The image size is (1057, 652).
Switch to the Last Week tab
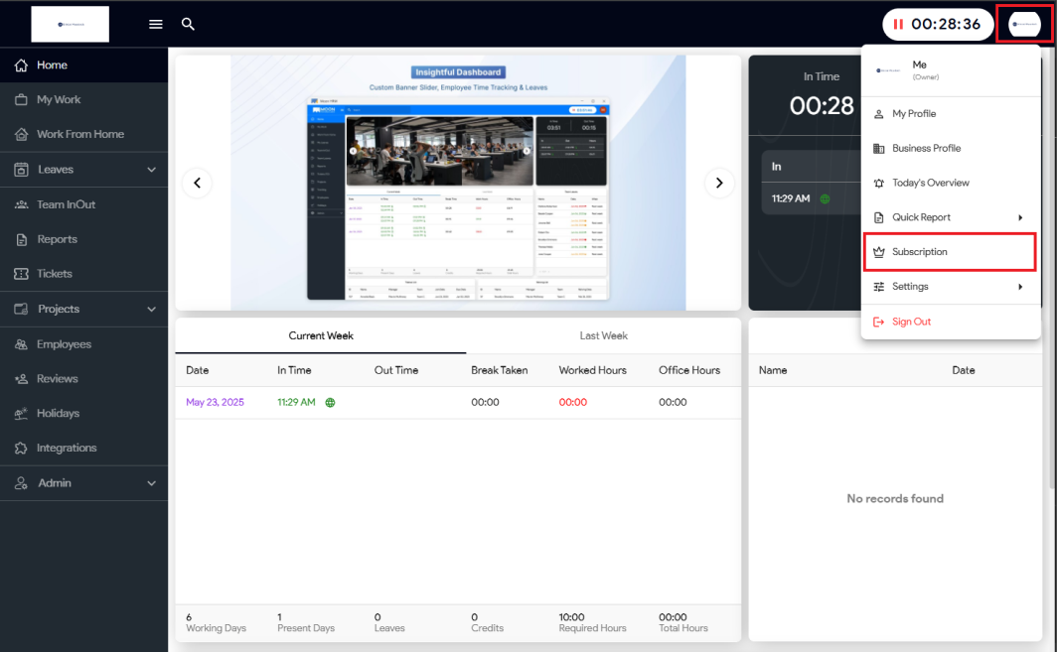[603, 336]
